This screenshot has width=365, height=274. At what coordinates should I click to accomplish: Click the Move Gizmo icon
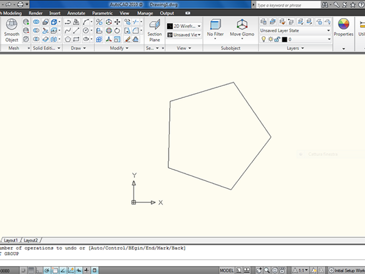242,29
